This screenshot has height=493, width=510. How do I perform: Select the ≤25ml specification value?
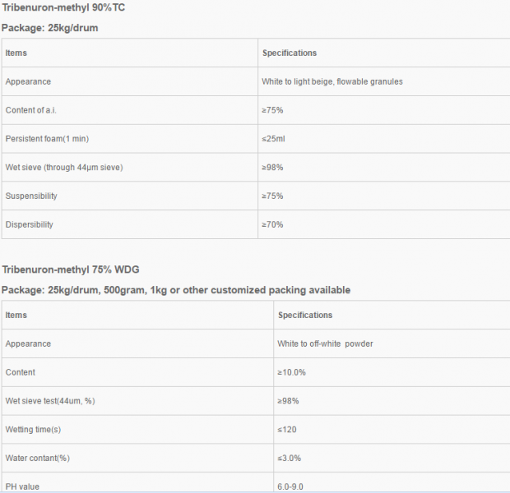(273, 139)
